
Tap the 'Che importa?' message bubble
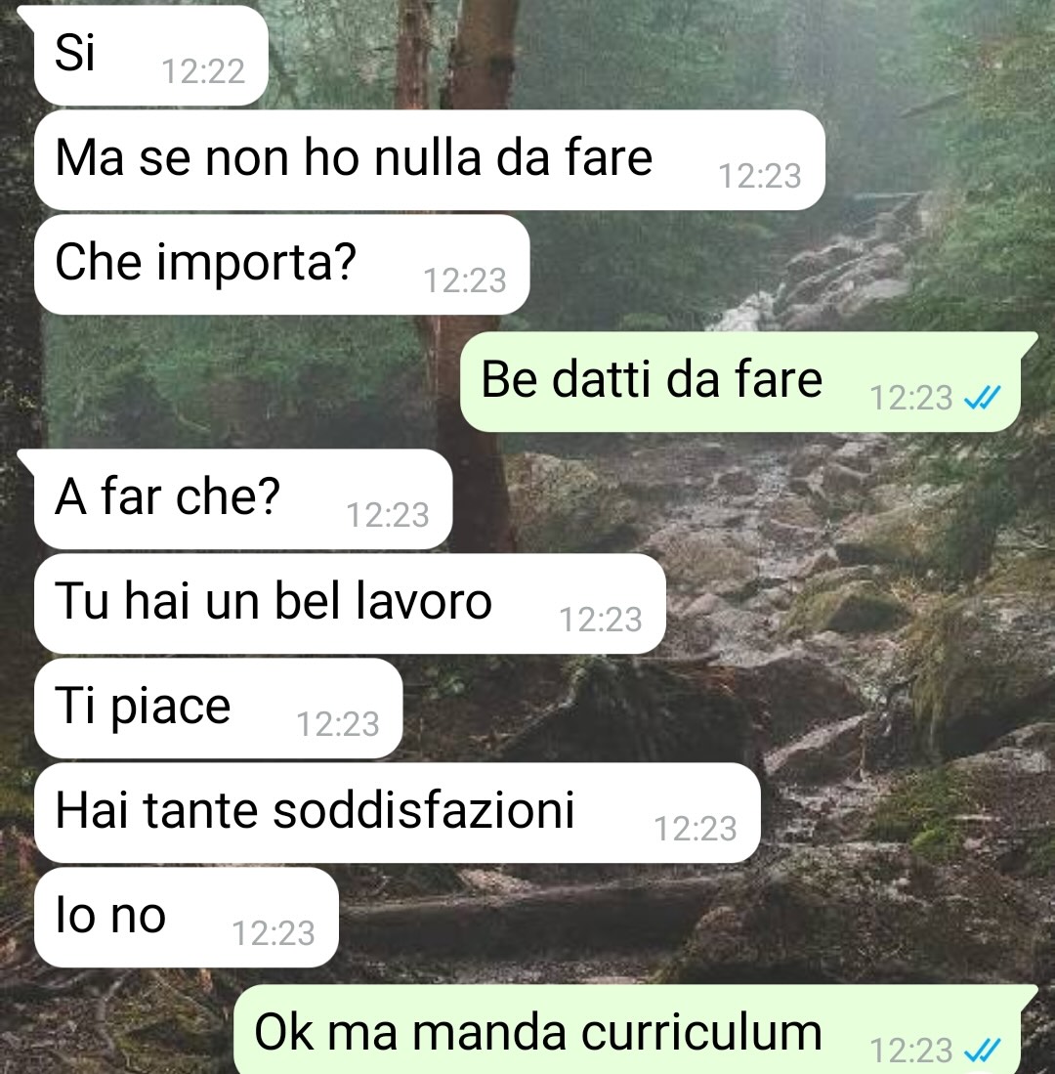coord(281,265)
